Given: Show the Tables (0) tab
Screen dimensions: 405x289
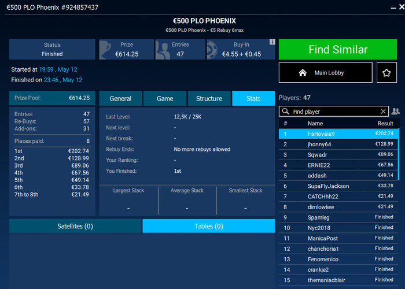Looking at the screenshot, I should tap(209, 226).
